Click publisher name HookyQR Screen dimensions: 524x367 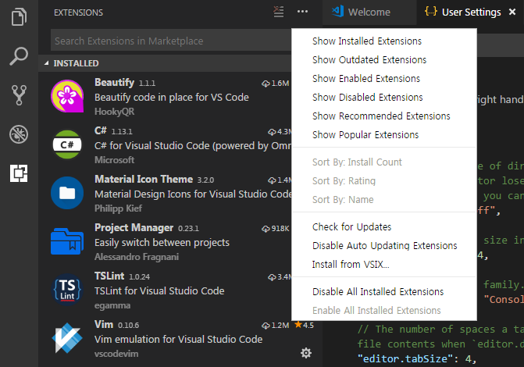[114, 112]
